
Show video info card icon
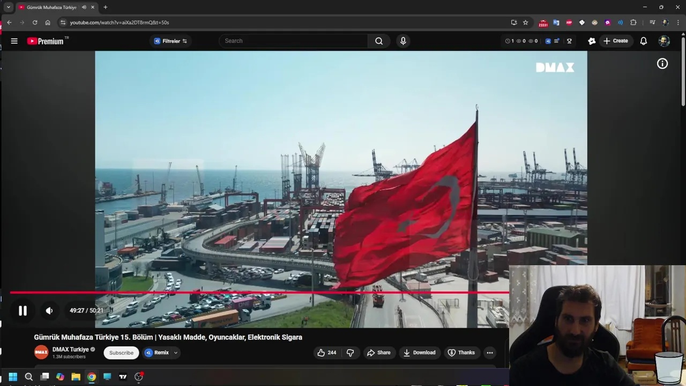click(x=662, y=64)
